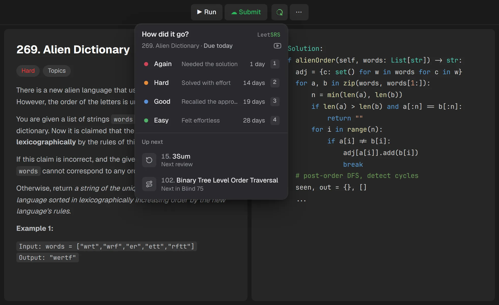Rate the review as Good
499x305 pixels.
(x=211, y=101)
